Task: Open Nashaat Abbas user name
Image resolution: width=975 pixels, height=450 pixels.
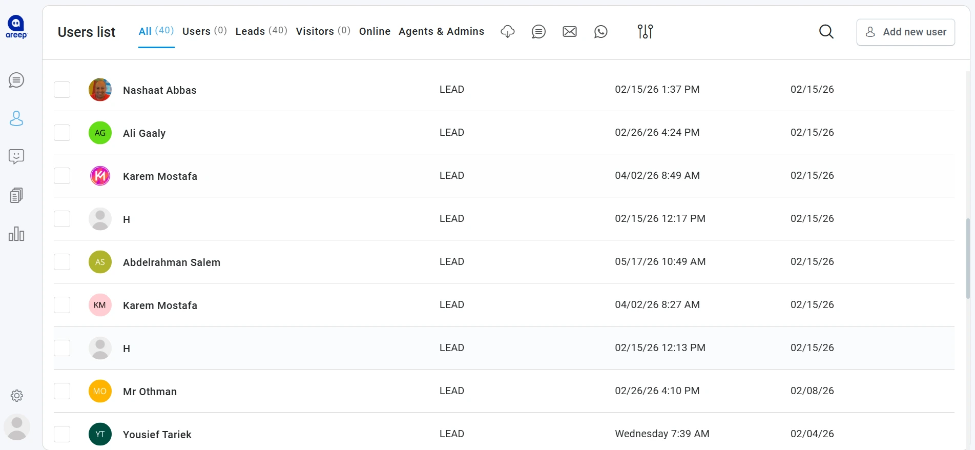Action: (160, 90)
